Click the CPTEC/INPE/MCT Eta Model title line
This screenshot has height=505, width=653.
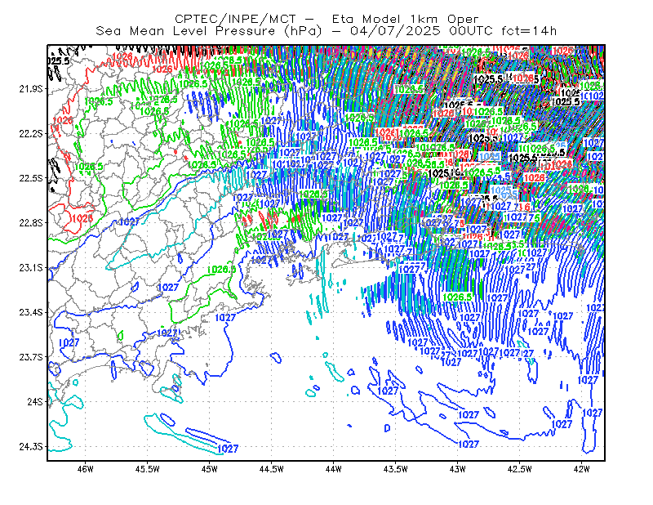click(326, 19)
